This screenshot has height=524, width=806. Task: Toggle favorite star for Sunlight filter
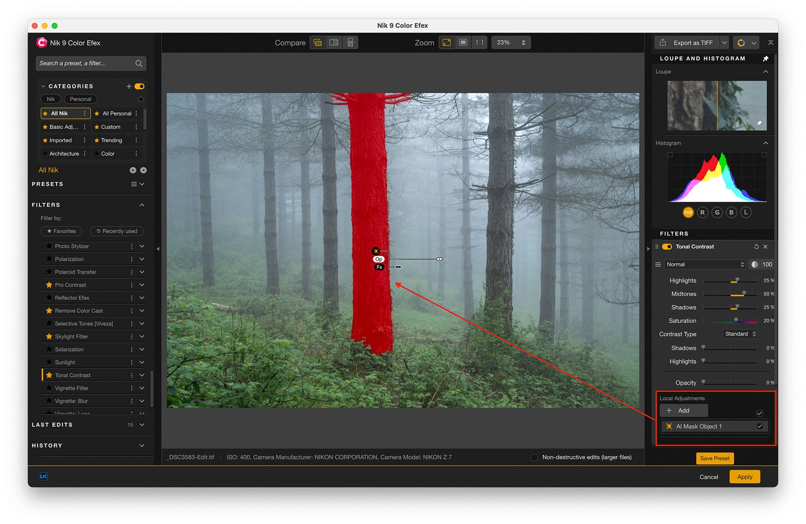point(49,362)
